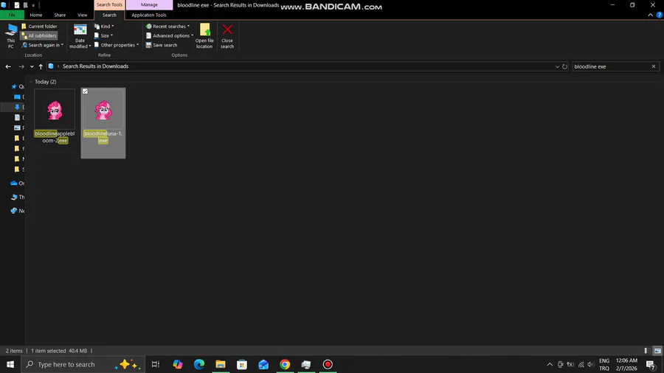Click the This PC search location icon
The width and height of the screenshot is (664, 373).
click(11, 35)
